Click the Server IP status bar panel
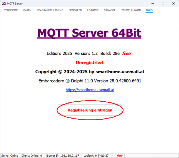 pyautogui.click(x=63, y=156)
